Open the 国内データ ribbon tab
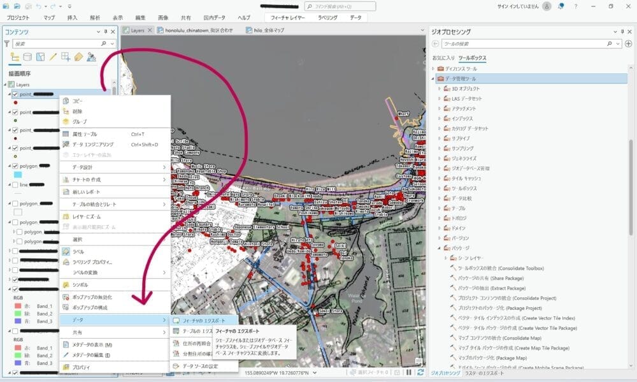The width and height of the screenshot is (637, 382). coord(215,17)
